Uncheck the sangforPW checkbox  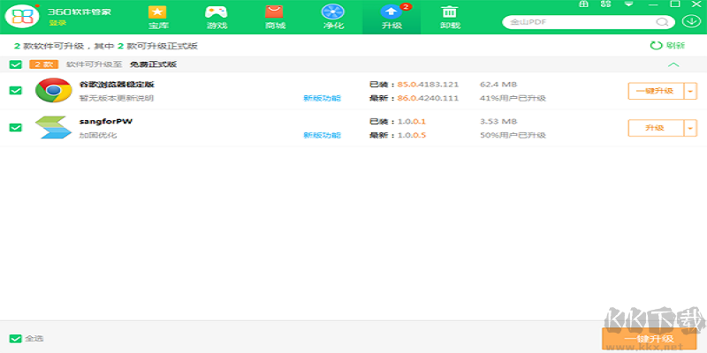click(16, 127)
